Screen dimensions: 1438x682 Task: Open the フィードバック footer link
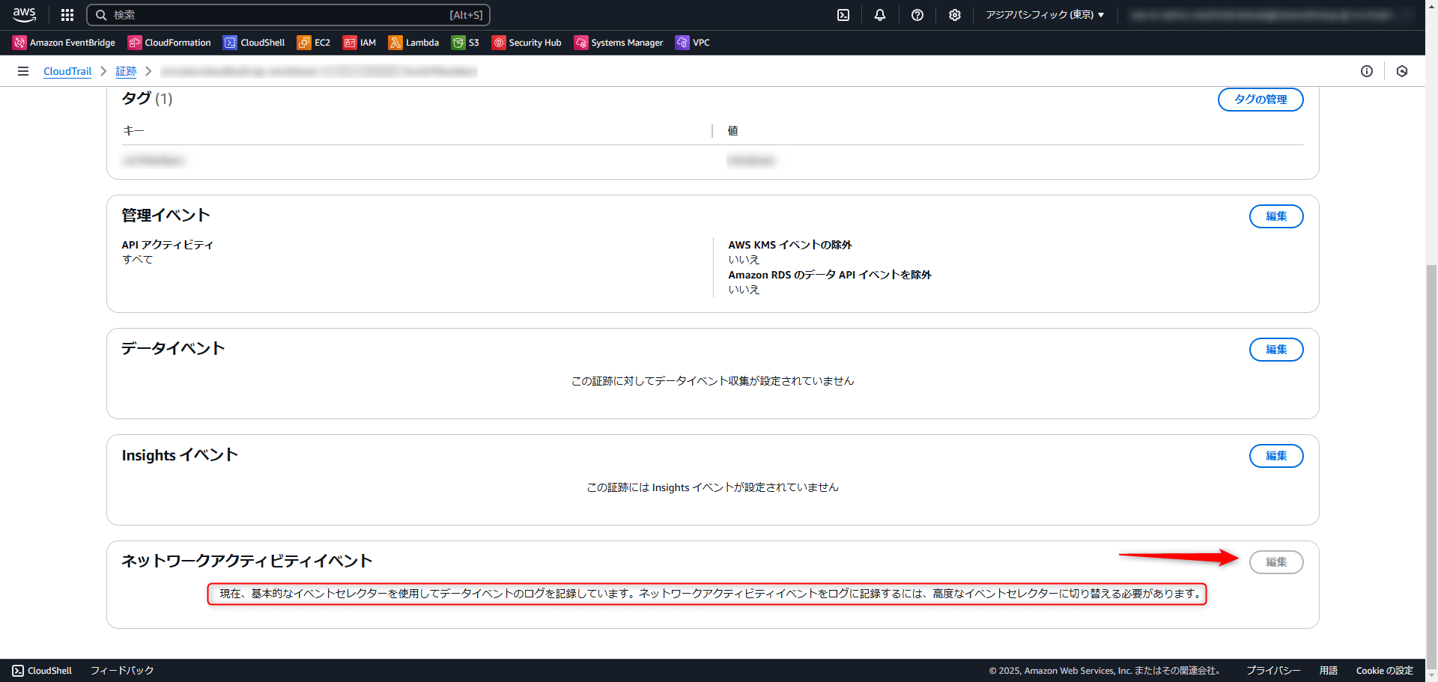[x=122, y=671]
